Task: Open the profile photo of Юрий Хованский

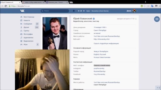Action: pos(55,33)
